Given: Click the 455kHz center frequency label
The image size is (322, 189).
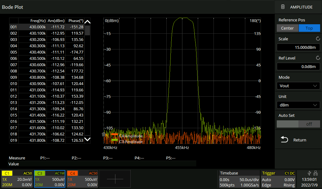Looking at the screenshot, I should [182, 147].
